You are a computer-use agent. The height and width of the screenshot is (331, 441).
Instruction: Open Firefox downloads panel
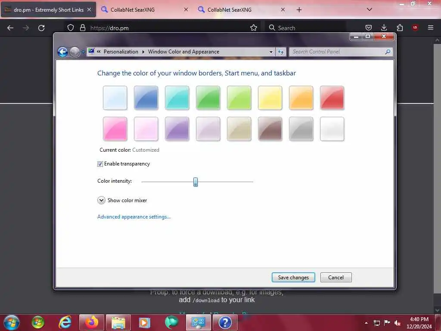(x=384, y=28)
